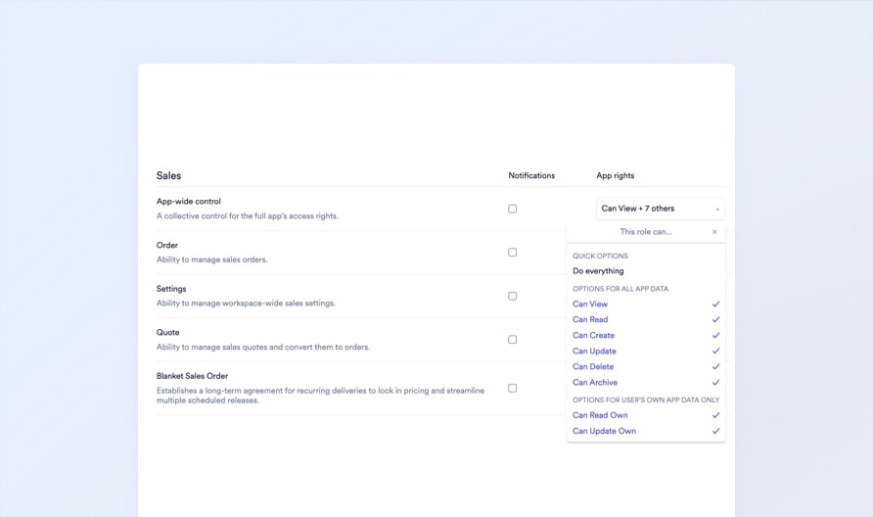873x517 pixels.
Task: Click the Sales section heading
Action: tap(168, 176)
